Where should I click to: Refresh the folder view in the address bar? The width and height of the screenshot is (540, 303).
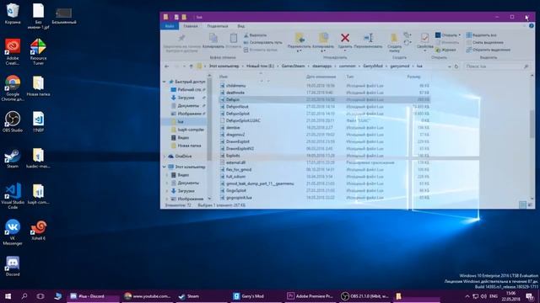click(x=456, y=66)
